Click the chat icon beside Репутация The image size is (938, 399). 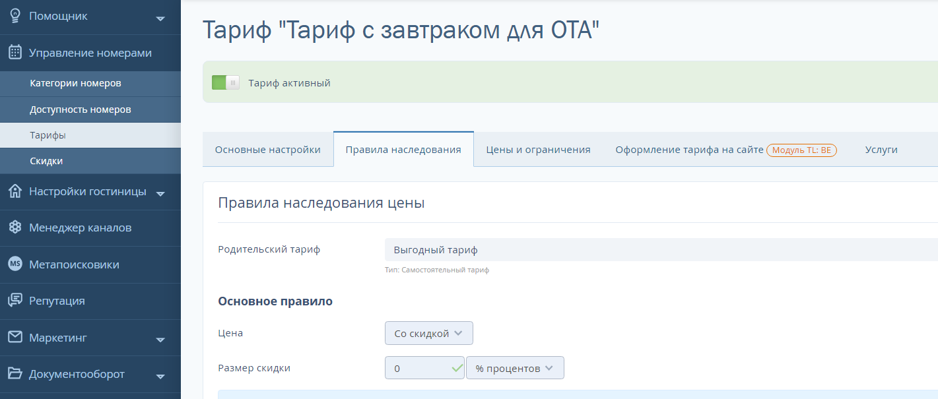15,301
